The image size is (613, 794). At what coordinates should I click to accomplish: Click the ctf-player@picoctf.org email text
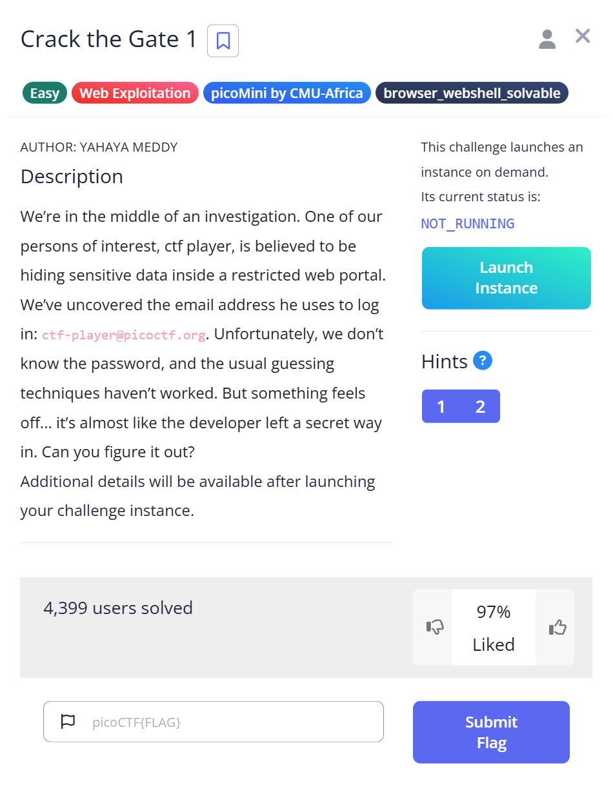pos(124,335)
